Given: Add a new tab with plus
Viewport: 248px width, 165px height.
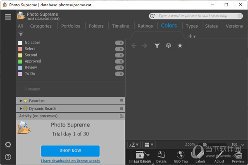Looking at the screenshot, I should pos(190,36).
